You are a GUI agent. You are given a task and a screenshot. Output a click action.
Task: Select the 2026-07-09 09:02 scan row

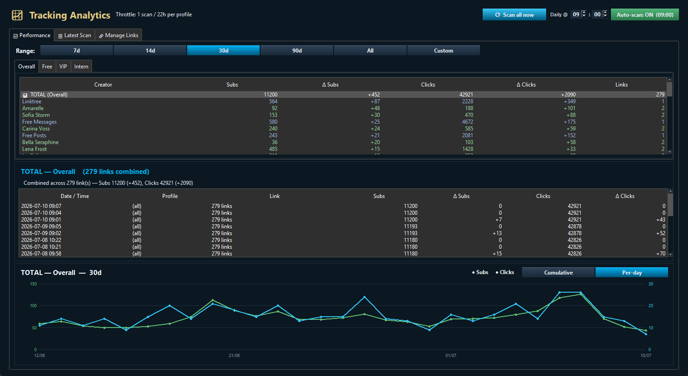click(x=343, y=233)
